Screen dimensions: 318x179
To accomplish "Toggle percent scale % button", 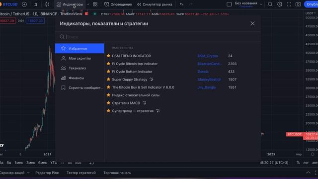I will tap(298, 163).
